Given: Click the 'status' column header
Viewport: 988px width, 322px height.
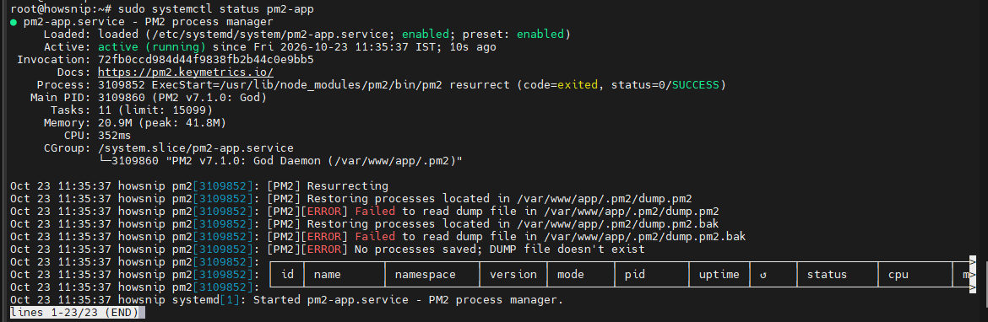Looking at the screenshot, I should [x=827, y=275].
